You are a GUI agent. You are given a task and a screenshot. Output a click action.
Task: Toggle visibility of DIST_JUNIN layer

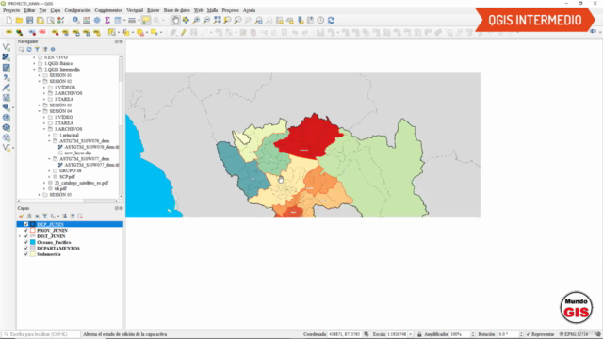coord(26,236)
